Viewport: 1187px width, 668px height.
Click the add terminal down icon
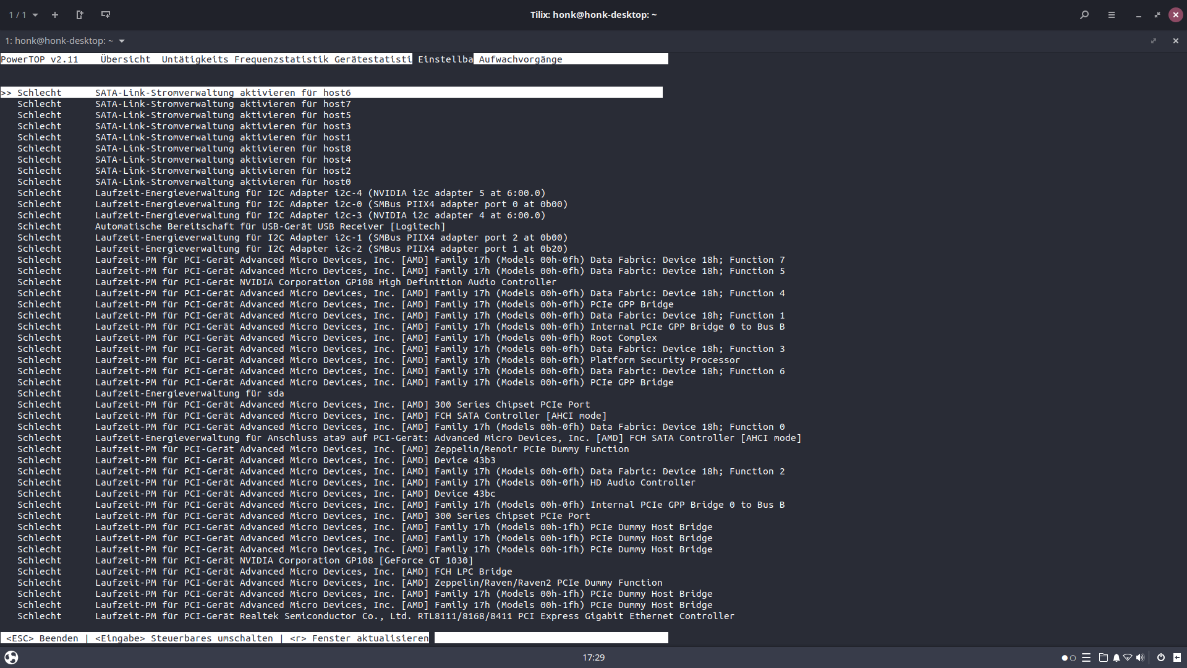(106, 15)
